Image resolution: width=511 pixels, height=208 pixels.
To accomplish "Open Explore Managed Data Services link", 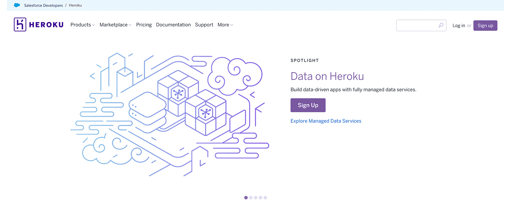I will point(326,121).
